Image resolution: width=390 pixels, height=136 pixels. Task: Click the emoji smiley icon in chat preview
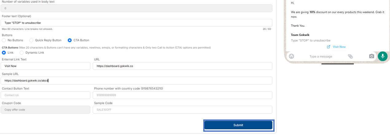pos(291,56)
